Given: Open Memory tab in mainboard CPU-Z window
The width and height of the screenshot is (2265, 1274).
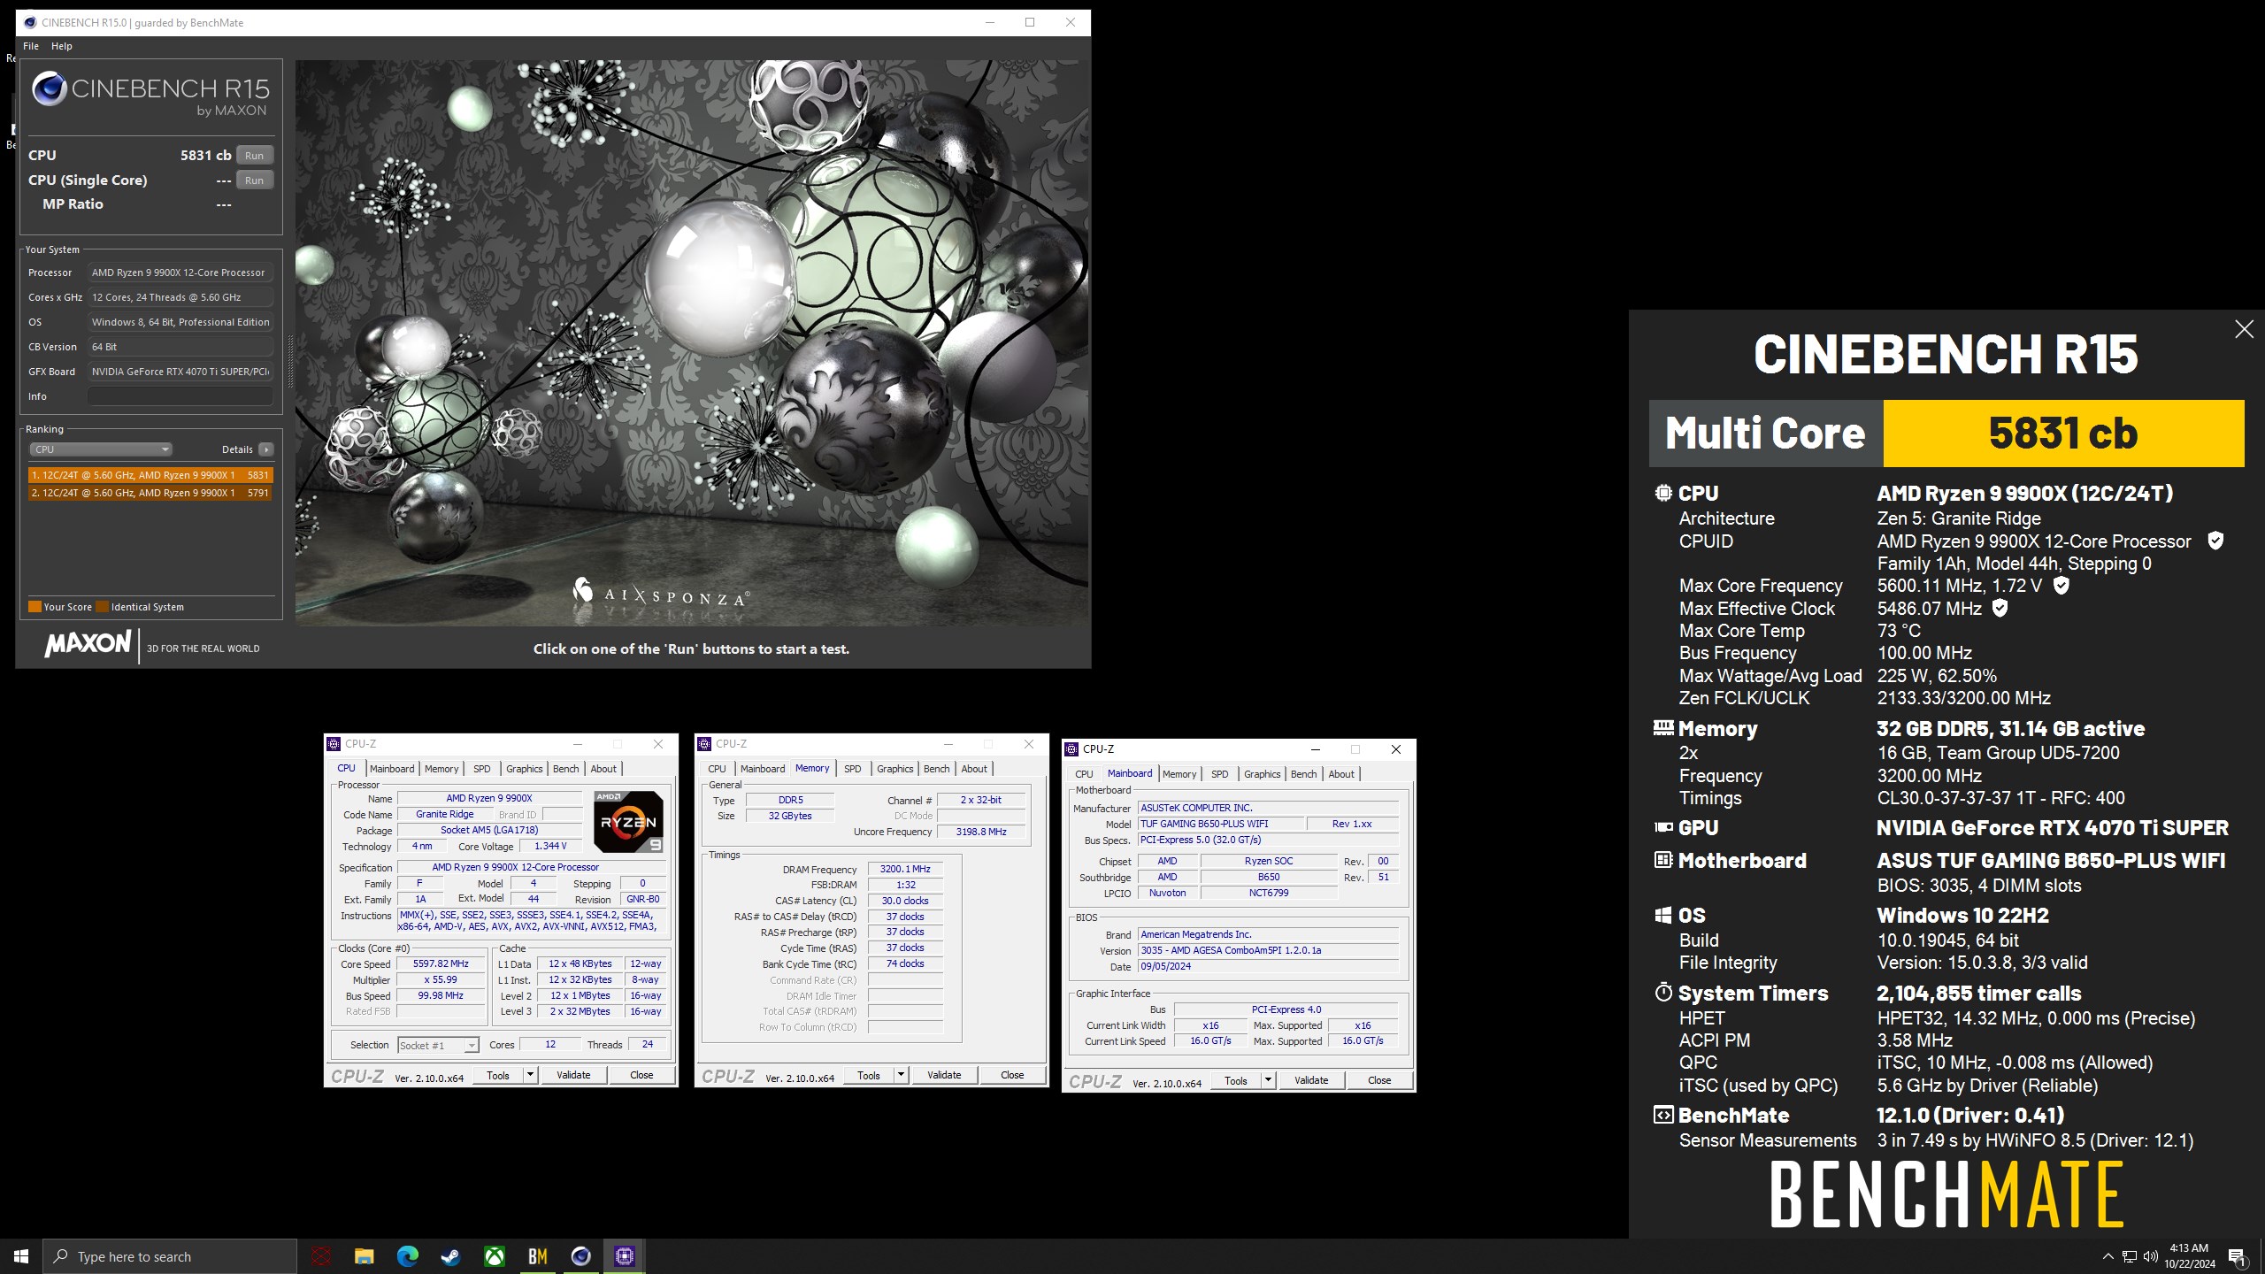Looking at the screenshot, I should (x=1179, y=774).
